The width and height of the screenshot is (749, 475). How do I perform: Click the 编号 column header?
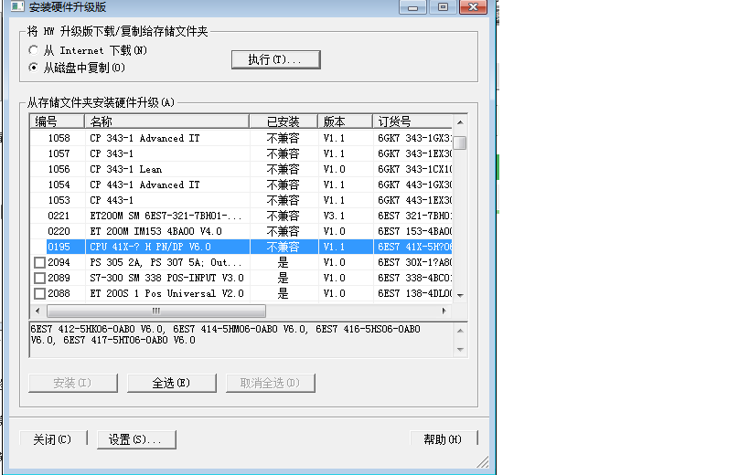coord(58,121)
